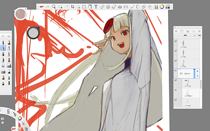Open the layer panel menu icon
The height and width of the screenshot is (131, 210).
point(199,31)
